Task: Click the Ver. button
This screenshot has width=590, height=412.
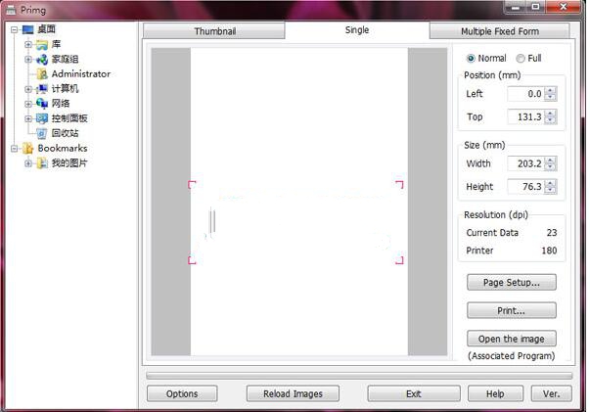Action: 551,394
